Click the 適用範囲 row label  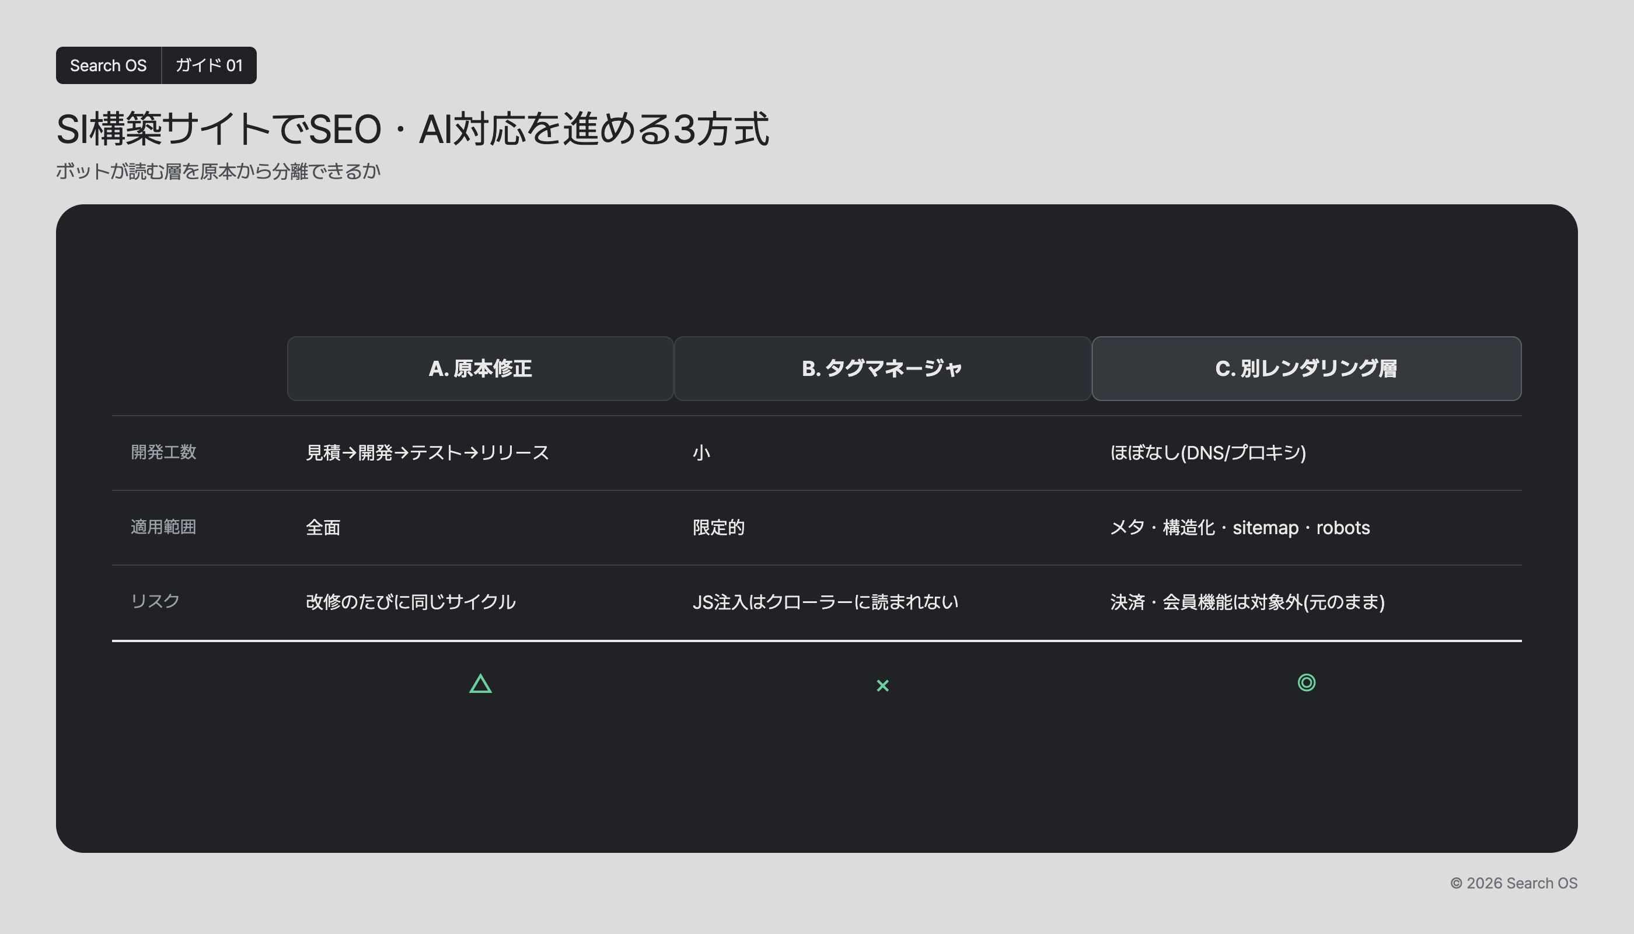coord(163,527)
